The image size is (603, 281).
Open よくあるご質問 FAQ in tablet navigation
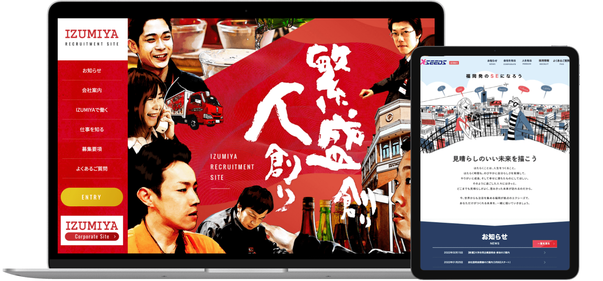click(x=561, y=62)
